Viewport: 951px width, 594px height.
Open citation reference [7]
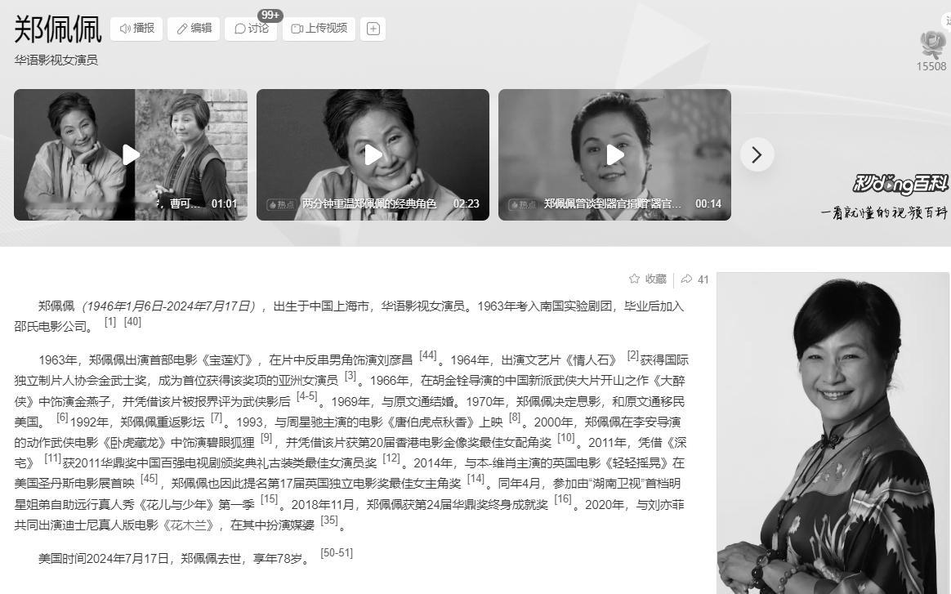point(217,418)
